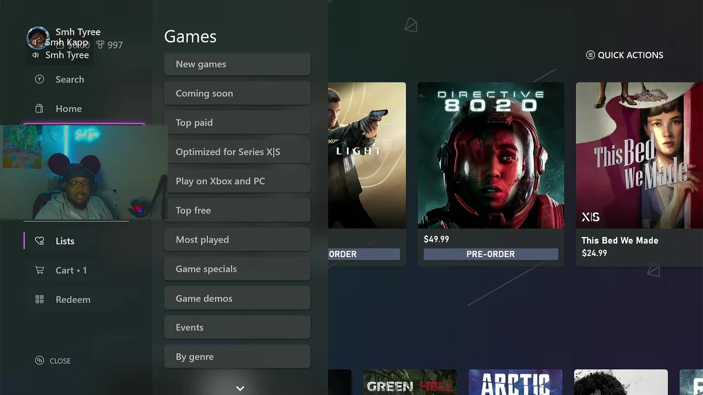Click the speaker icon beside Smh Tyree
This screenshot has height=395, width=703.
pyautogui.click(x=36, y=55)
